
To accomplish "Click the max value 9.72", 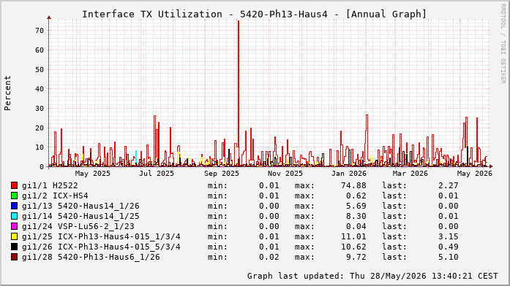I will pos(356,257).
